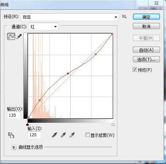Select the curve point editing tool

[11, 36]
